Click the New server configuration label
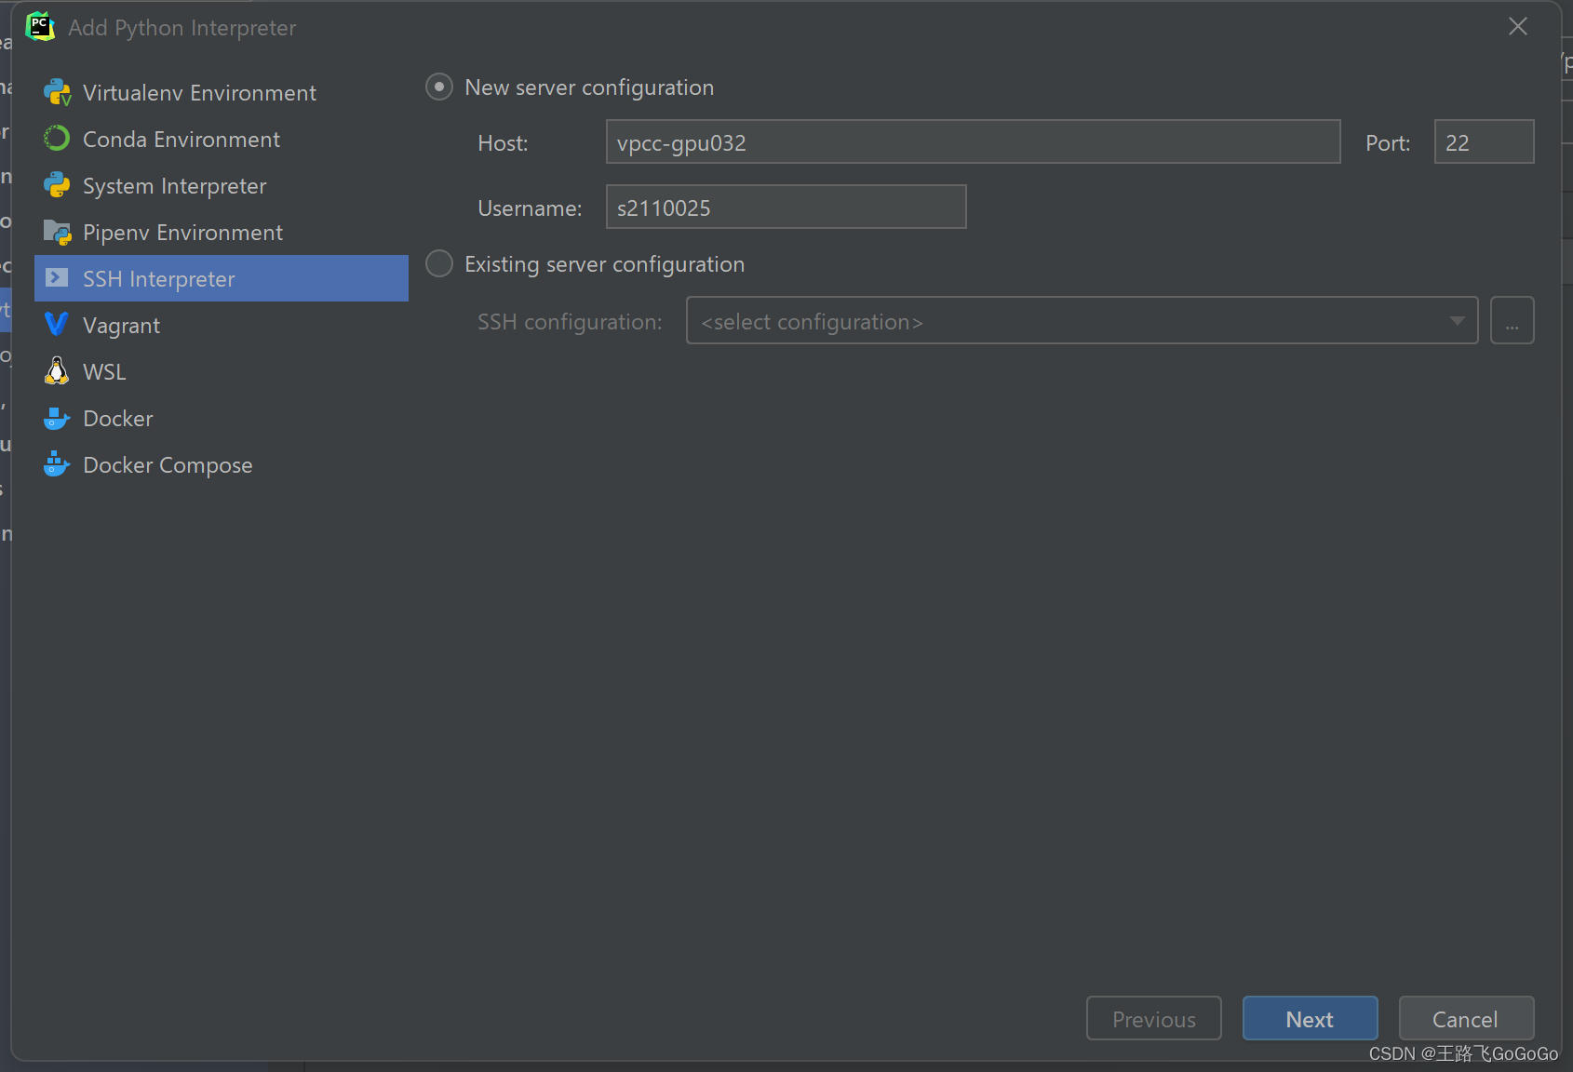Screen dimensions: 1573x1072 [x=589, y=87]
